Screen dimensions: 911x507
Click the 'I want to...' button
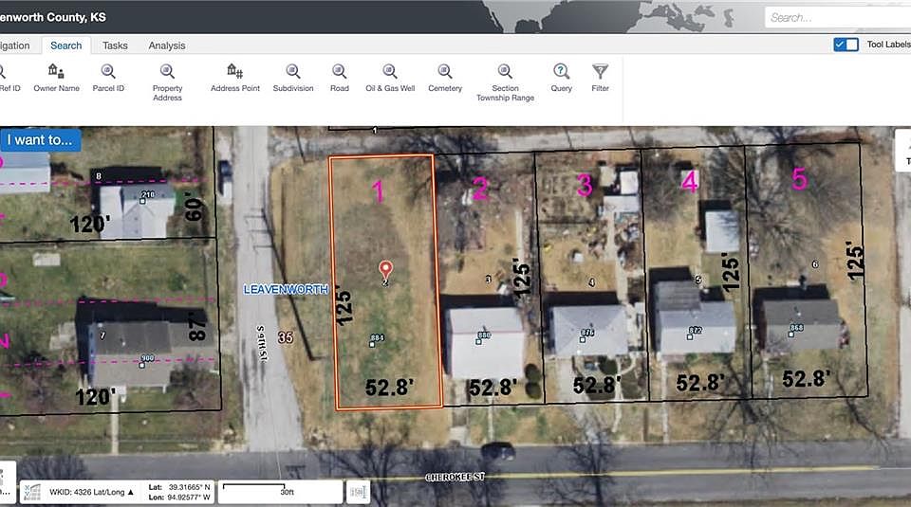[x=40, y=140]
